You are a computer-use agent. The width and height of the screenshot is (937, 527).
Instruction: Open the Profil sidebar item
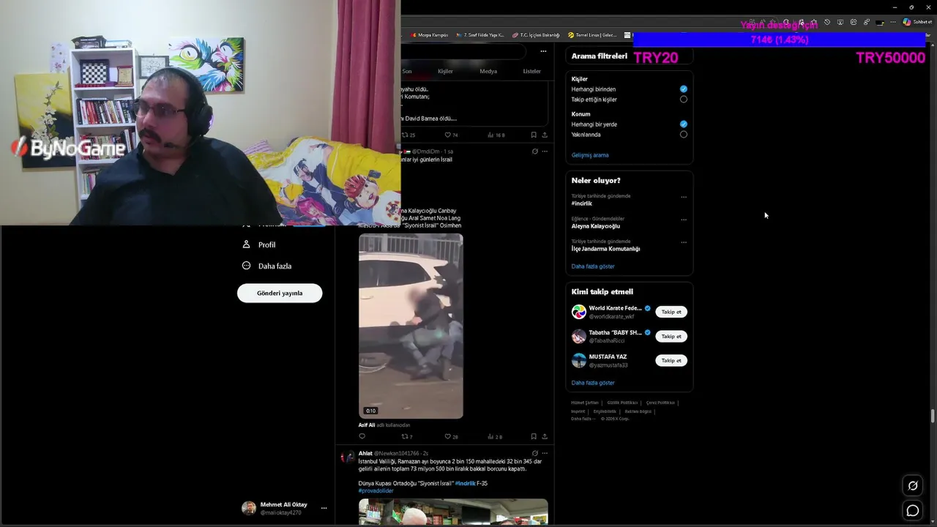(258, 244)
